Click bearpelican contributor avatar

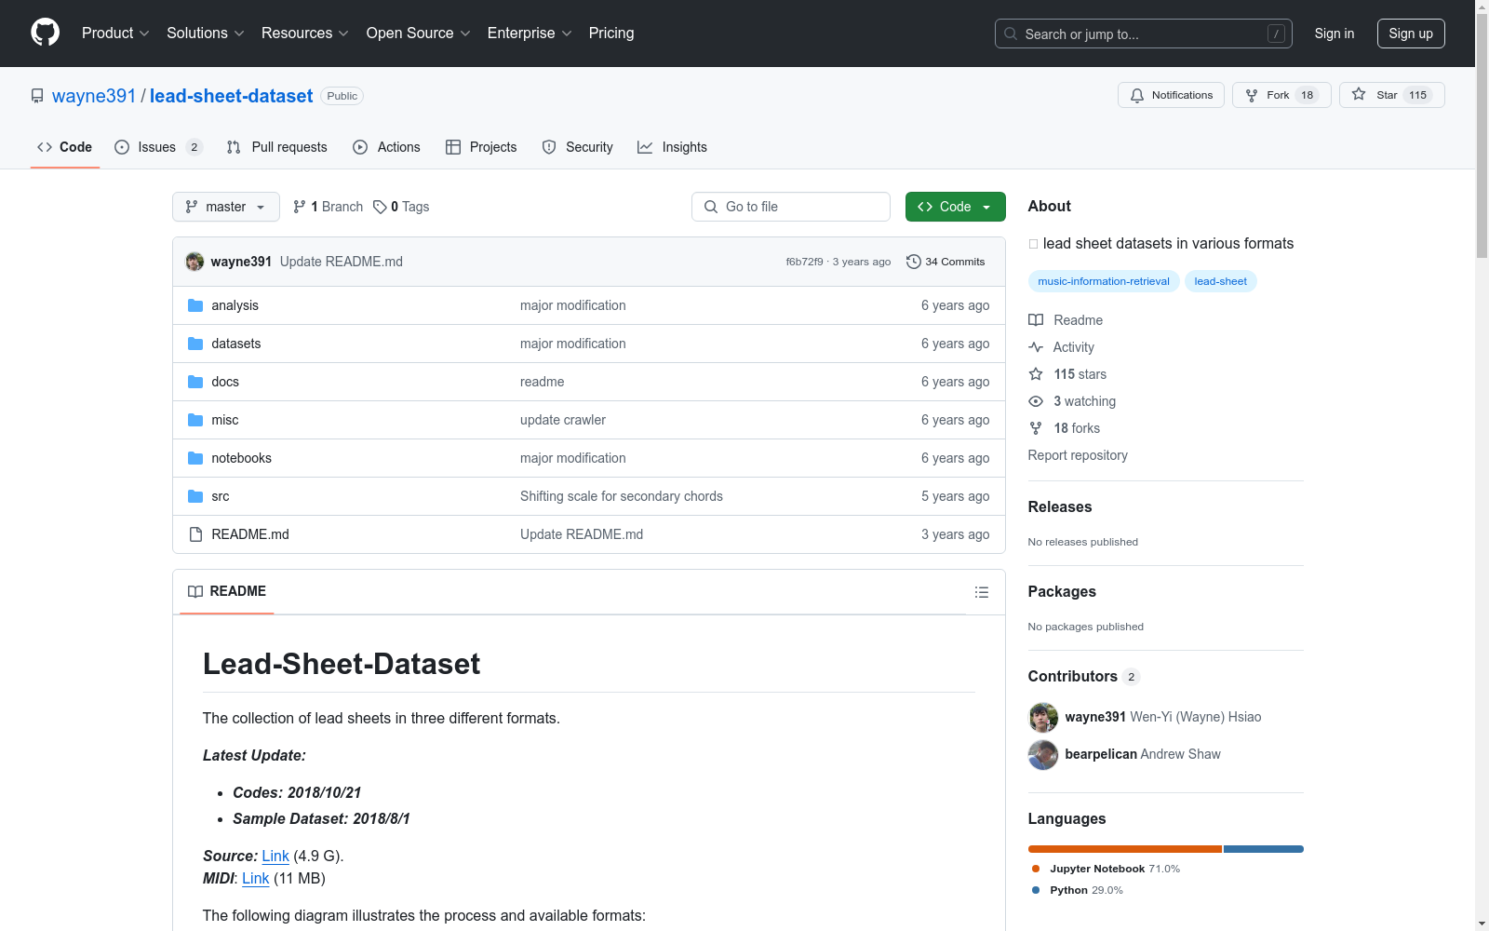1043,754
